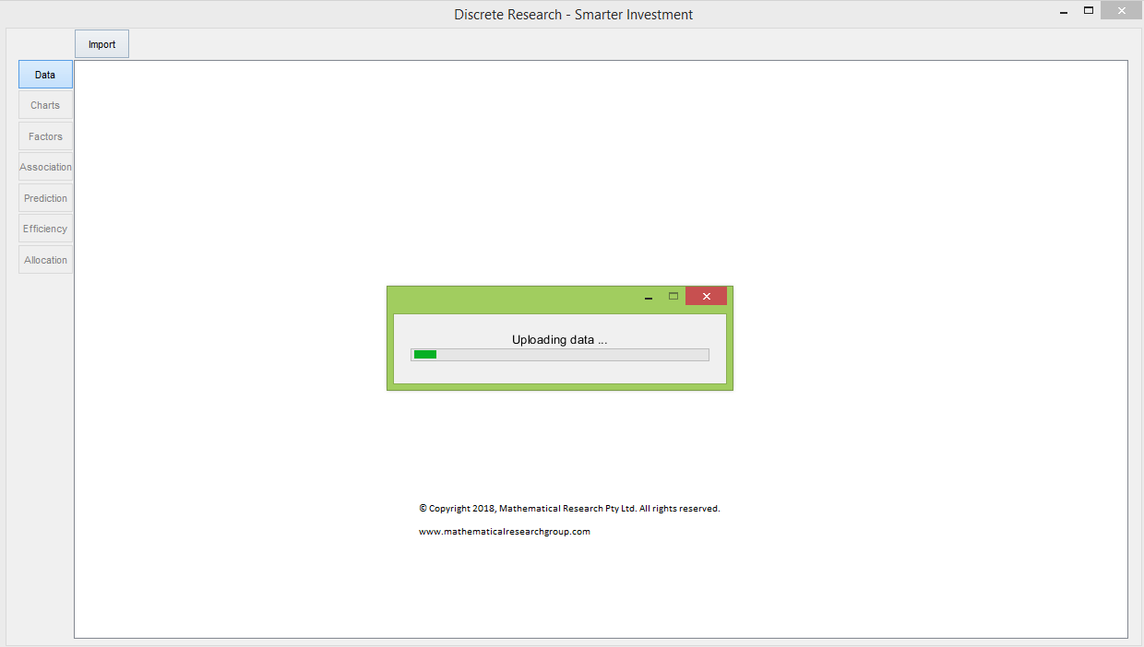
Task: Go to the Association tab
Action: point(45,167)
